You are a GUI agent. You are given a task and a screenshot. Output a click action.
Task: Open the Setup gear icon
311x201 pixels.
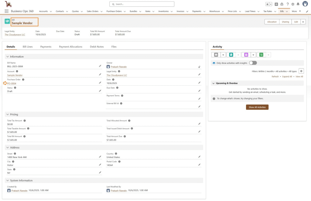tap(293, 4)
